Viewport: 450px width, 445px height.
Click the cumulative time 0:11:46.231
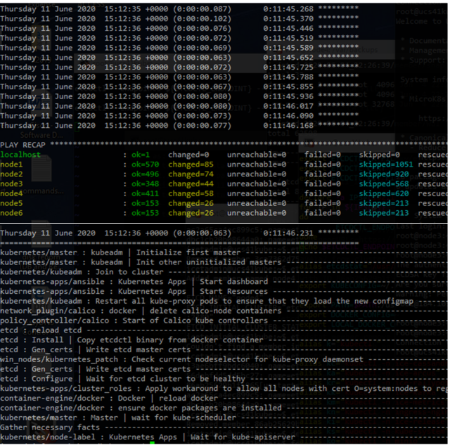point(288,233)
